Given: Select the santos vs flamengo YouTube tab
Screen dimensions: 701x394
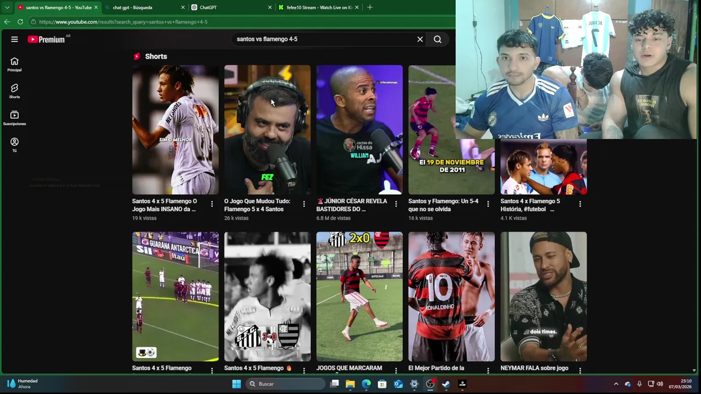Looking at the screenshot, I should 58,8.
